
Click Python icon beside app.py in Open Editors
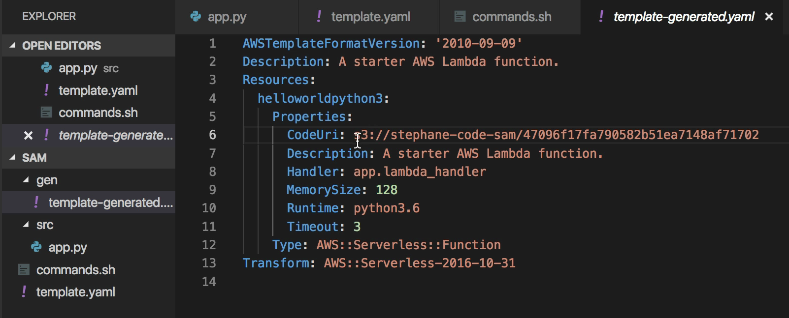point(46,68)
